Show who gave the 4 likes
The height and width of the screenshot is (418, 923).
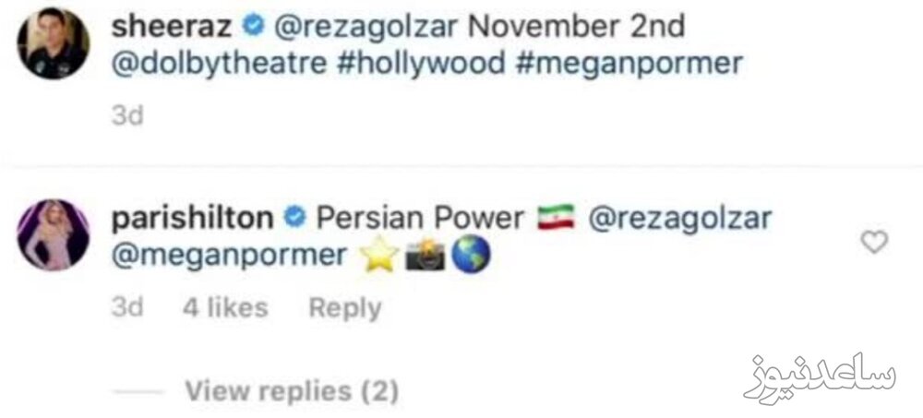point(225,308)
